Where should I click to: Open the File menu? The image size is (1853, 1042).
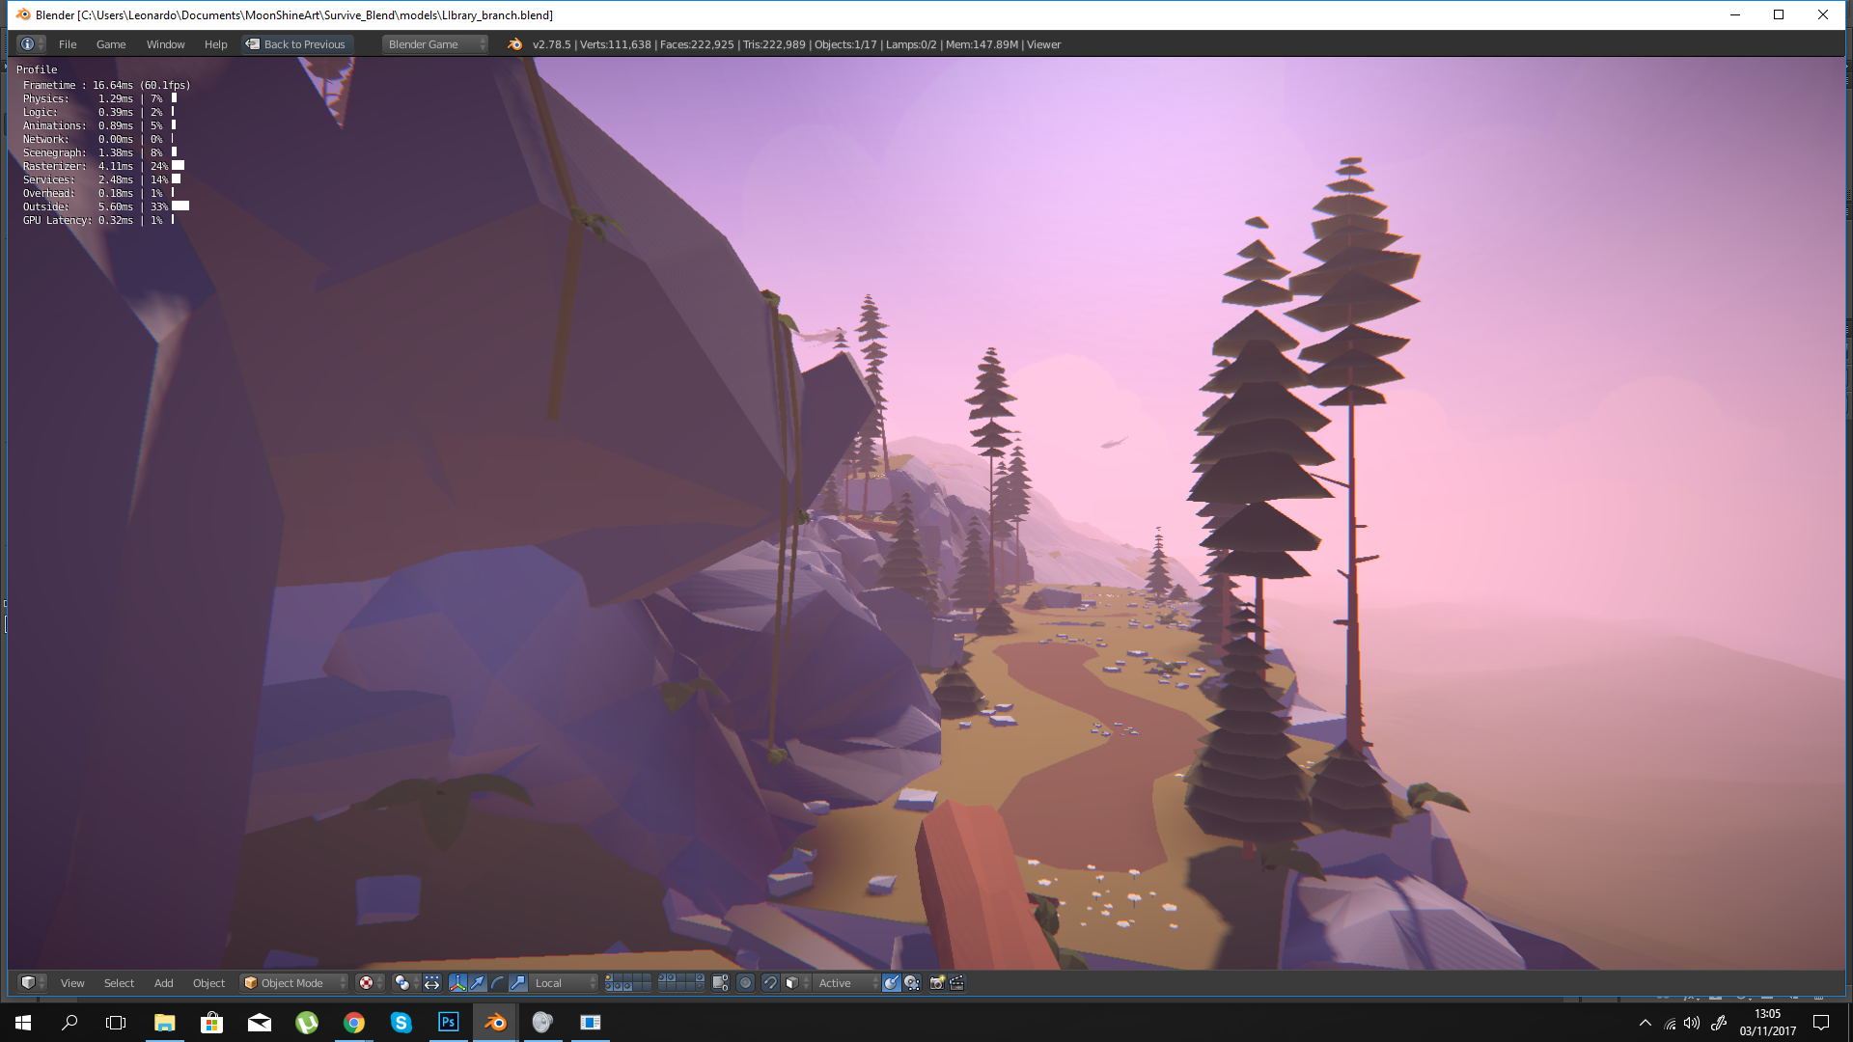point(67,44)
